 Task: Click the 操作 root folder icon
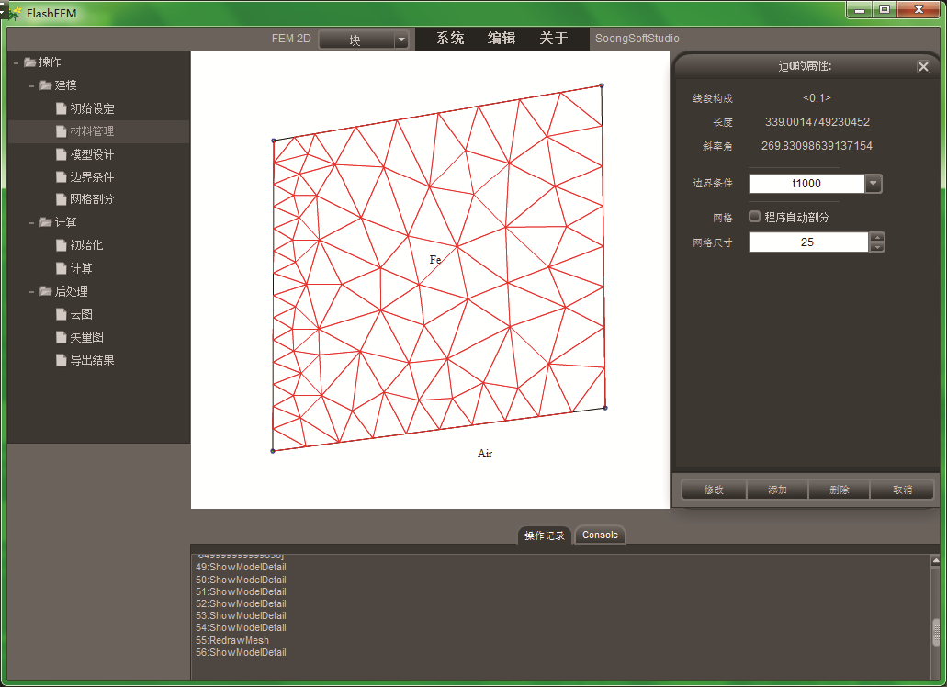[x=29, y=62]
